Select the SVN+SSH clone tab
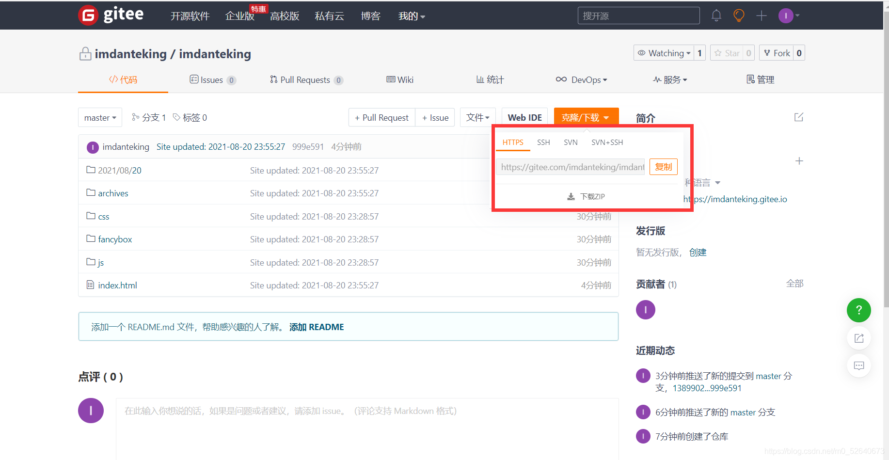889x460 pixels. pyautogui.click(x=607, y=142)
